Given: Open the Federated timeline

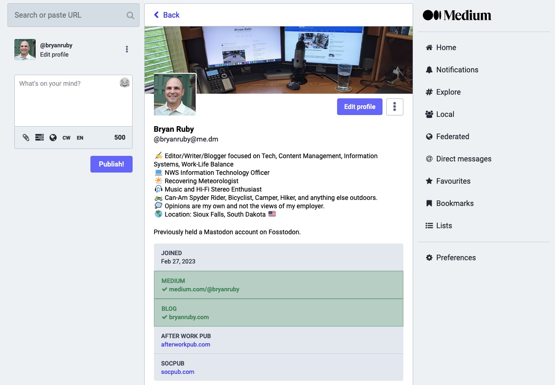Looking at the screenshot, I should (452, 136).
